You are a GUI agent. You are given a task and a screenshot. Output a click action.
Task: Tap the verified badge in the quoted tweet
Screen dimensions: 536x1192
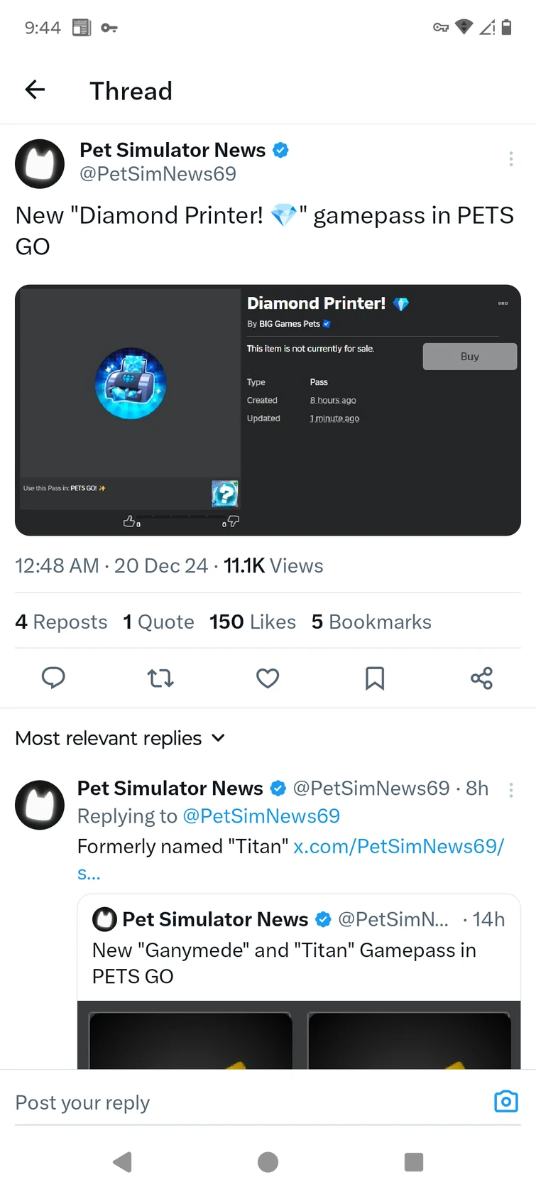click(x=323, y=919)
